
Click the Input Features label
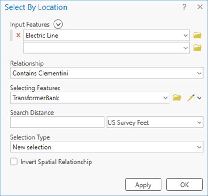coord(30,25)
